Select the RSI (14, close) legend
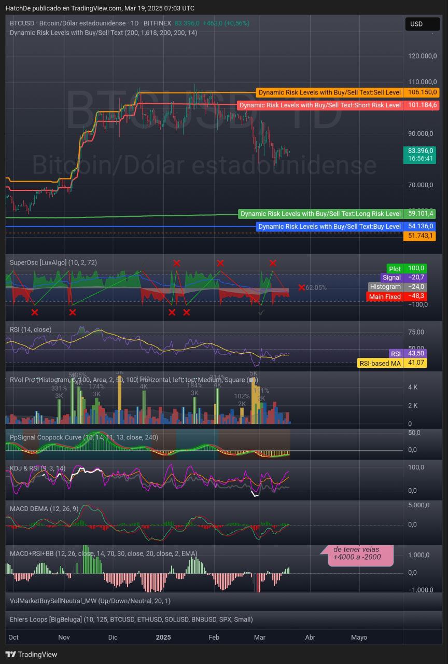 31,329
